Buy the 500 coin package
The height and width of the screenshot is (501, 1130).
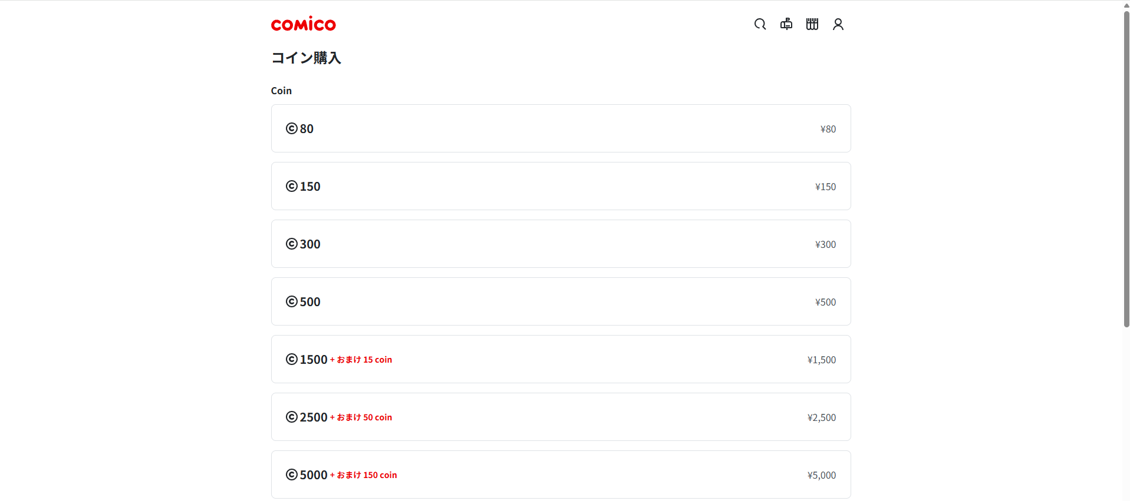pyautogui.click(x=561, y=301)
